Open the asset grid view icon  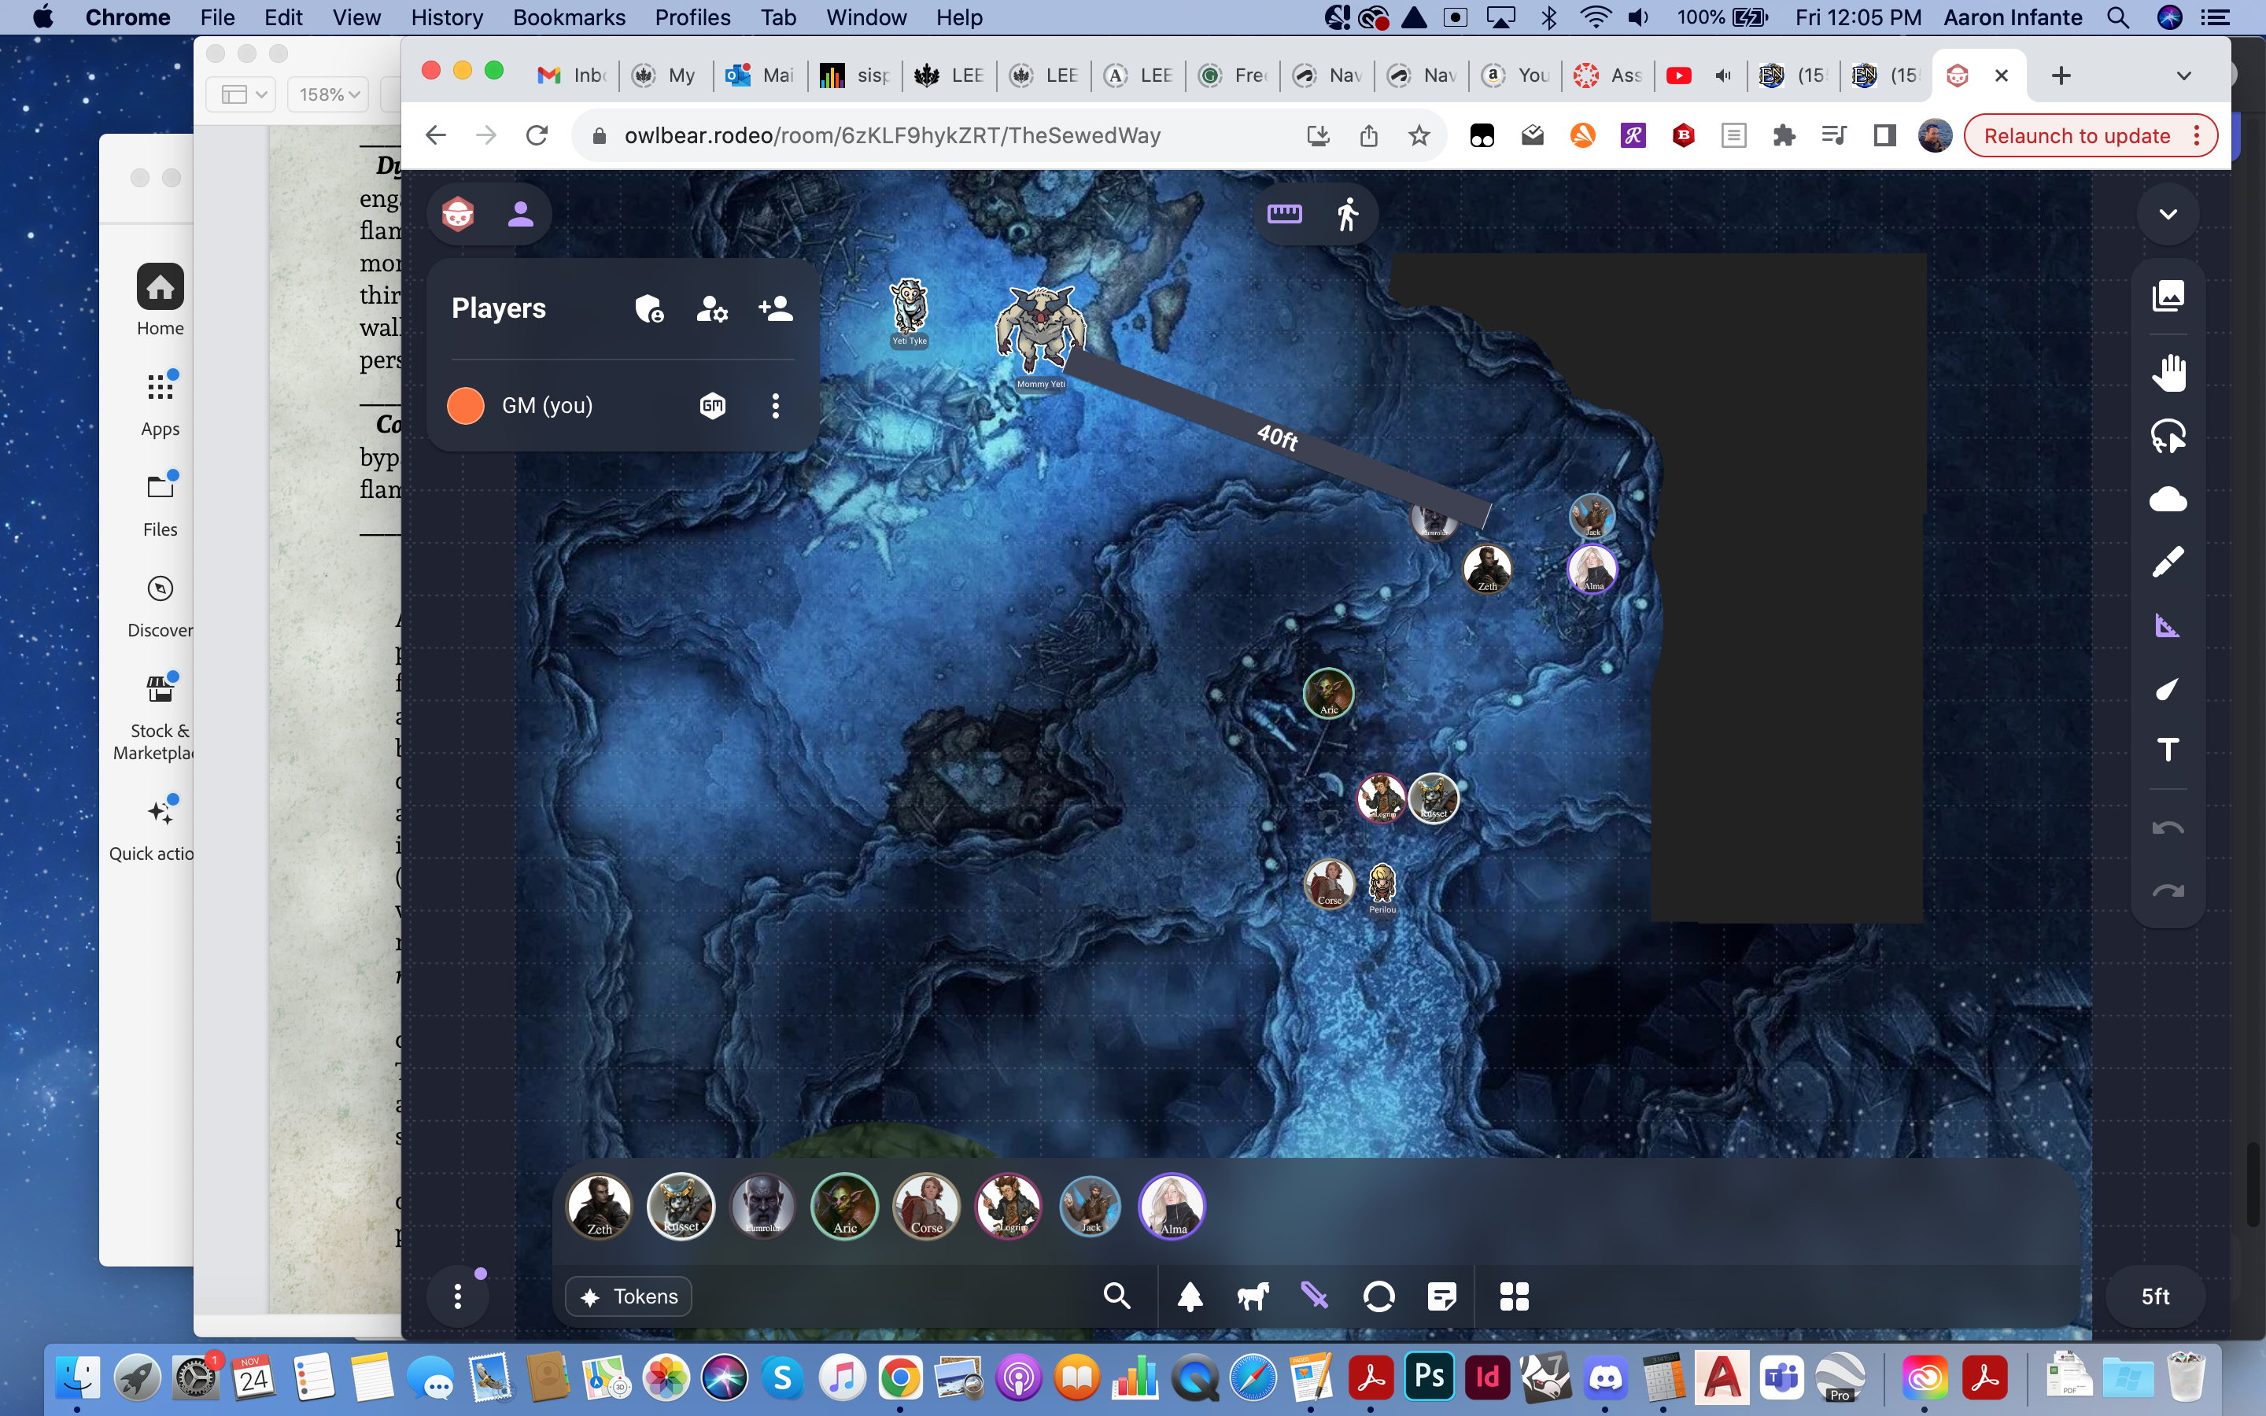click(x=1514, y=1296)
